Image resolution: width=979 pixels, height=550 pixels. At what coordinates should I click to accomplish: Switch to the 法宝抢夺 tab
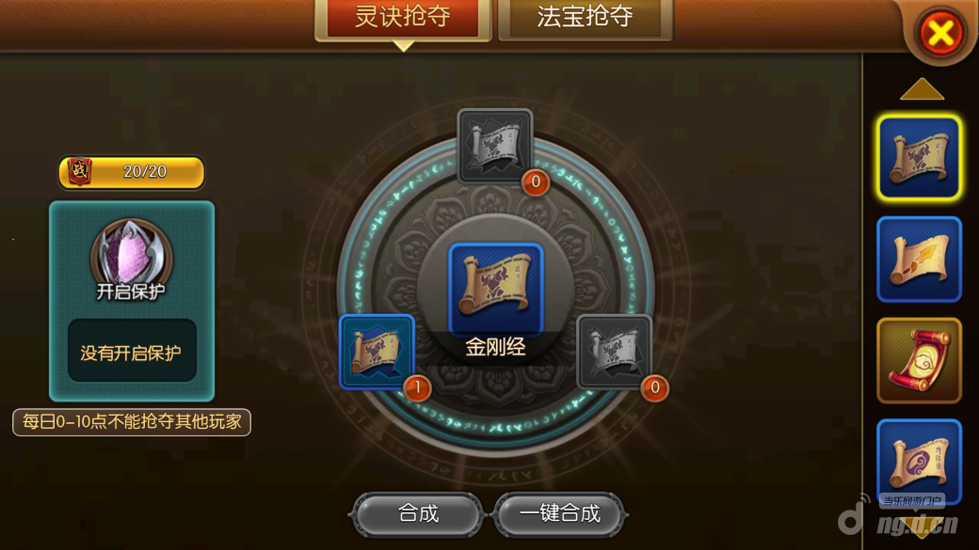[x=585, y=18]
